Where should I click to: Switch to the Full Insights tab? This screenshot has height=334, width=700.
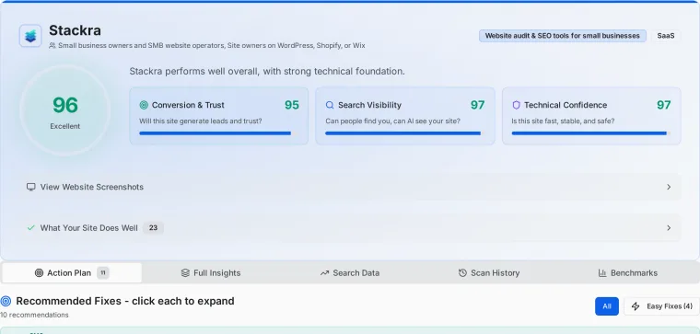point(211,273)
